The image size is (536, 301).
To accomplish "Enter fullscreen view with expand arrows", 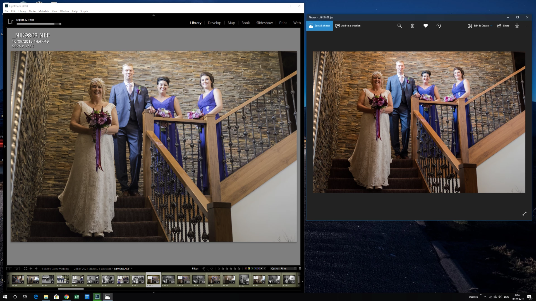I will click(x=524, y=213).
